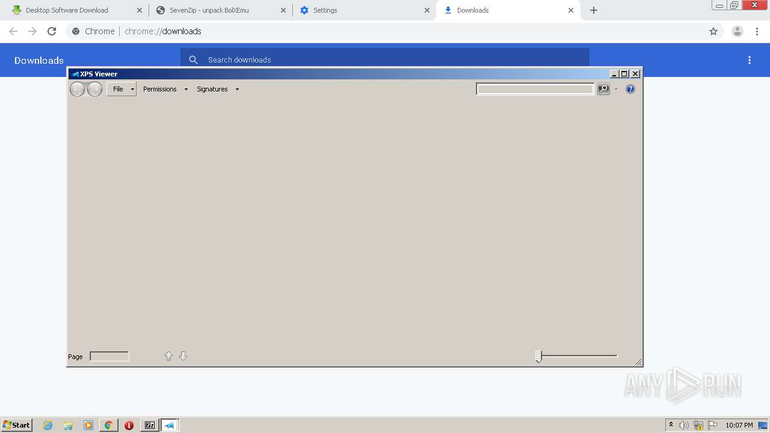Viewport: 770px width, 433px height.
Task: Expand the search options arrow beside magnifier
Action: click(616, 90)
